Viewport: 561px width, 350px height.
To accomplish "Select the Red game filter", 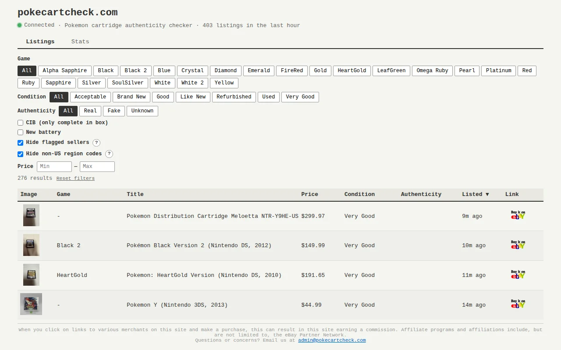I will click(527, 71).
